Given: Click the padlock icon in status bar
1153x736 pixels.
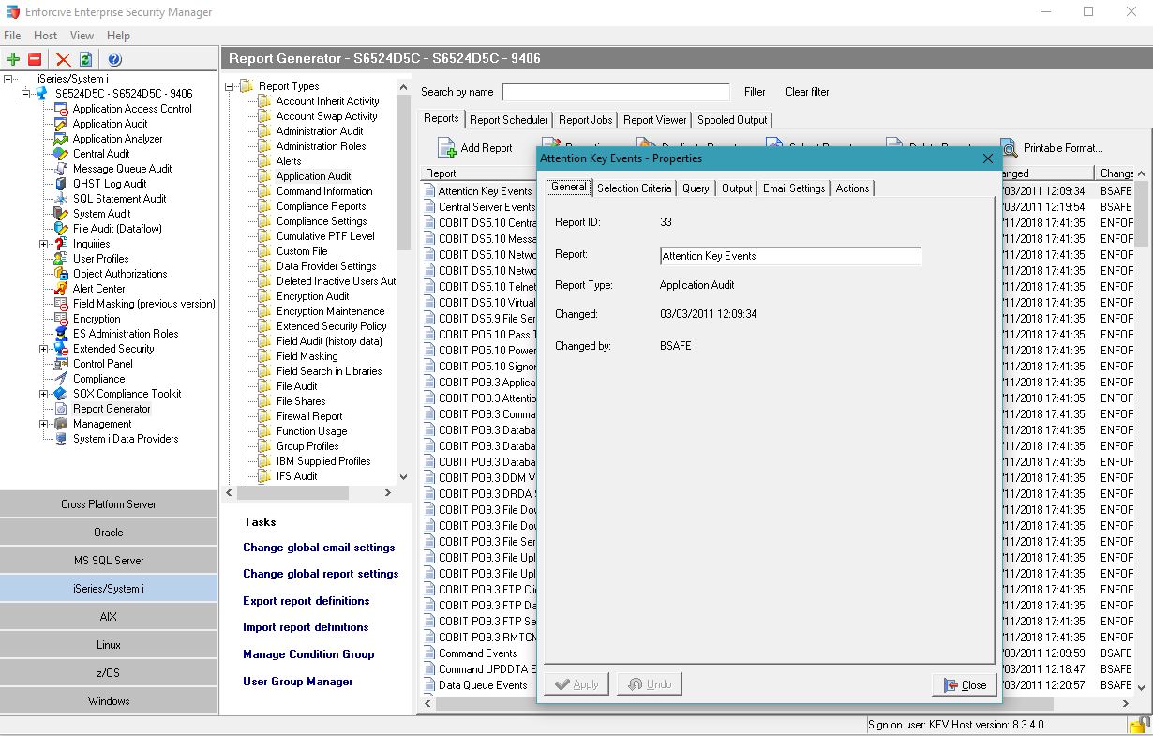Looking at the screenshot, I should tap(1139, 725).
